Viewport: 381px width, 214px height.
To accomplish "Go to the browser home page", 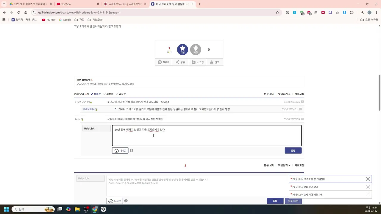I will (x=26, y=12).
